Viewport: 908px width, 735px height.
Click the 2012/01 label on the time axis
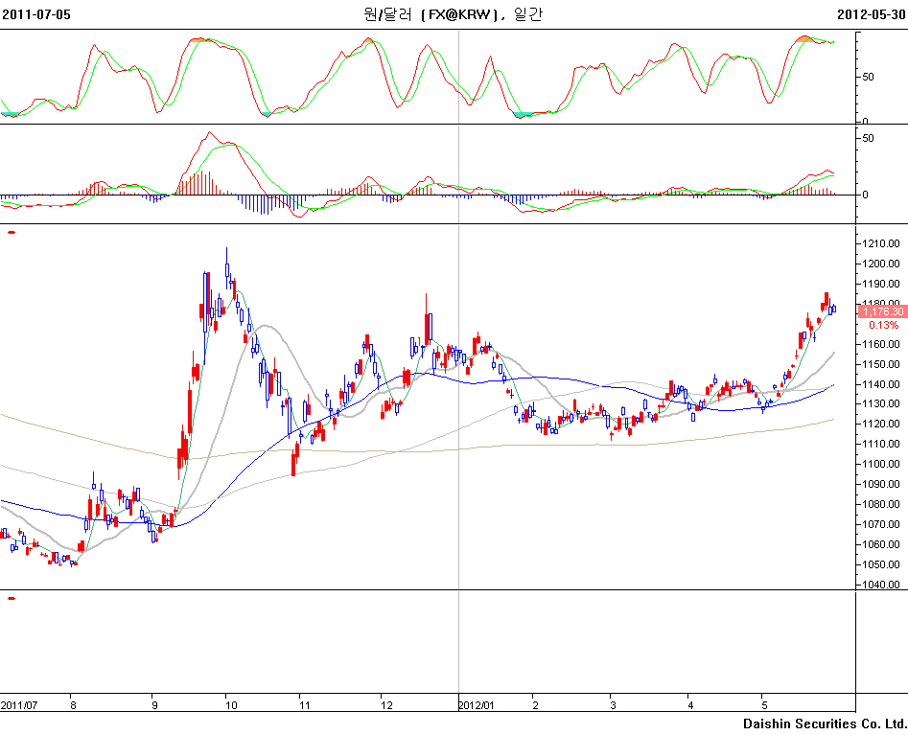click(476, 704)
